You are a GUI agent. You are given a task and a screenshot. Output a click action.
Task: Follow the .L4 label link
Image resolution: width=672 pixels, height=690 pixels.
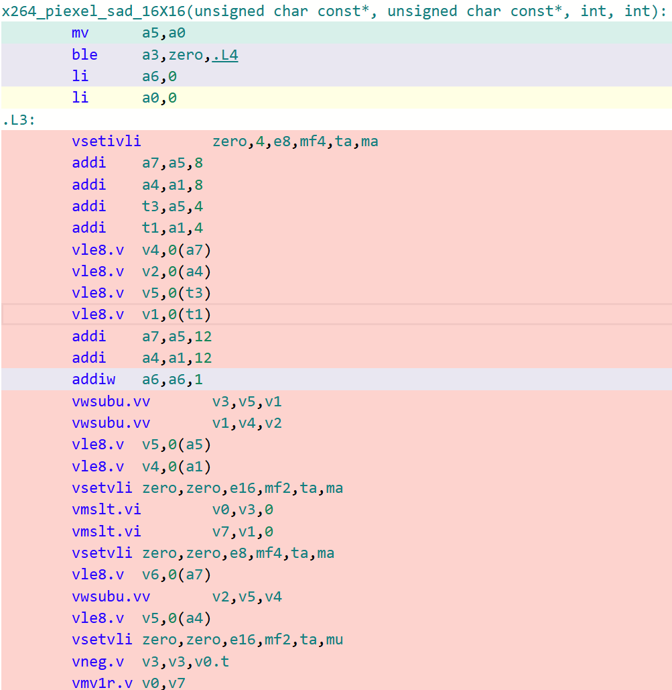pos(225,55)
